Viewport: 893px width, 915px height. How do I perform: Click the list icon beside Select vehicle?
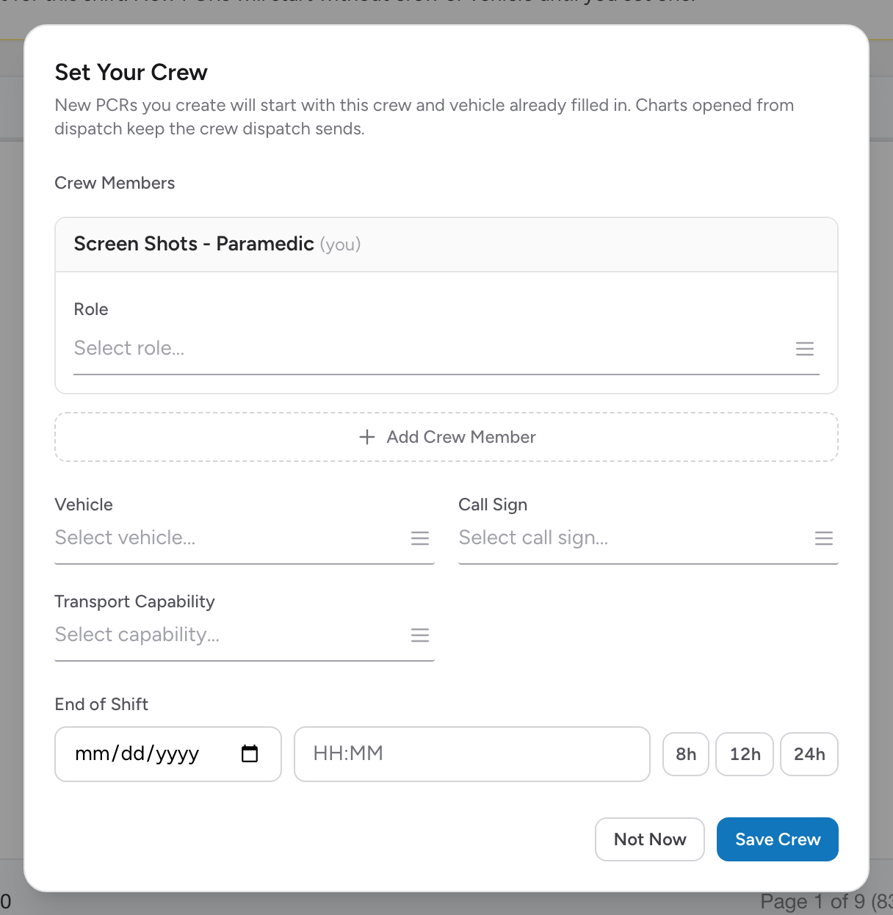(x=420, y=538)
